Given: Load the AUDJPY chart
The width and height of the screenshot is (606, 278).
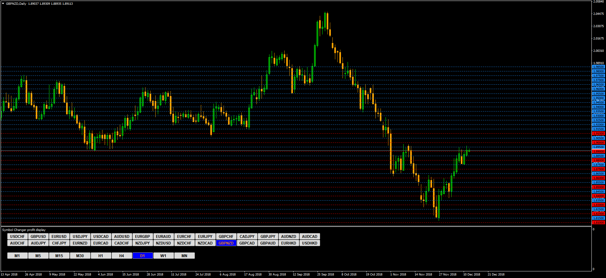Looking at the screenshot, I should click(x=38, y=243).
